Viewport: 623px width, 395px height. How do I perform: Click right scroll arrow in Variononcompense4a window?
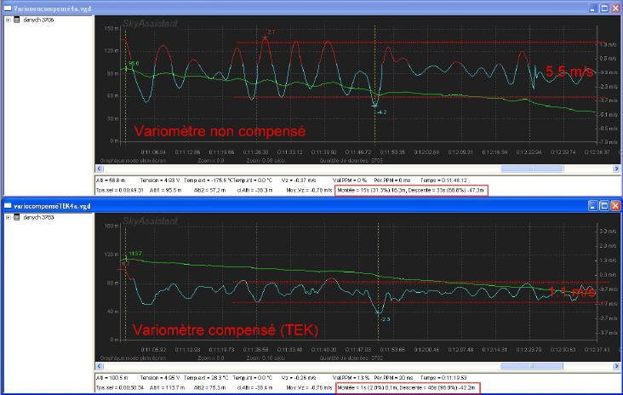coord(616,169)
